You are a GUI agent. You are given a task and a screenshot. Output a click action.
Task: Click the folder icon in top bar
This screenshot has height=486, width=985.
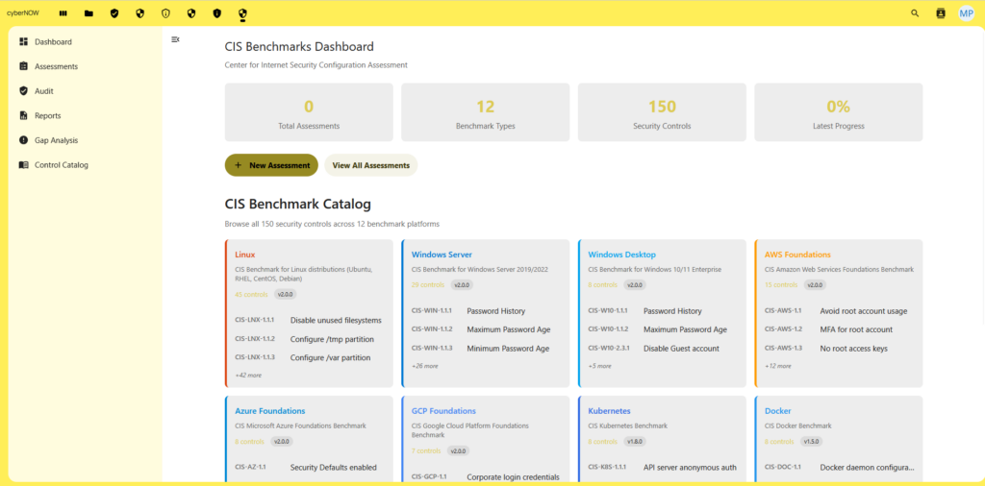pos(88,13)
